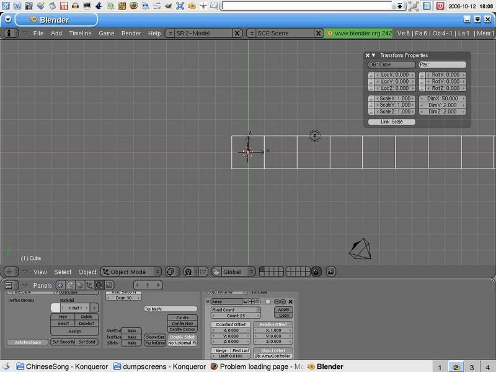496x372 pixels.
Task: Open the Add menu
Action: 55,33
